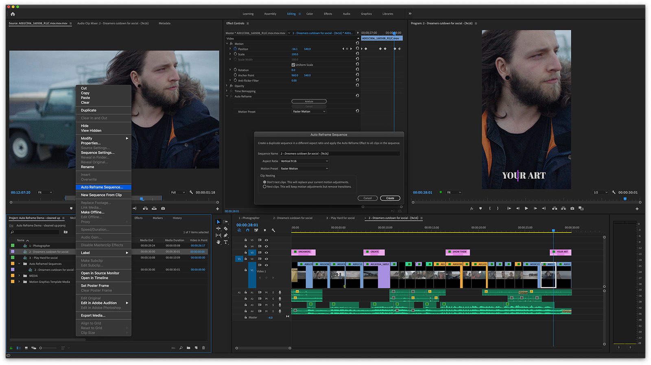
Task: Adjust Project panel thumbnail zoom slider
Action: coord(48,348)
